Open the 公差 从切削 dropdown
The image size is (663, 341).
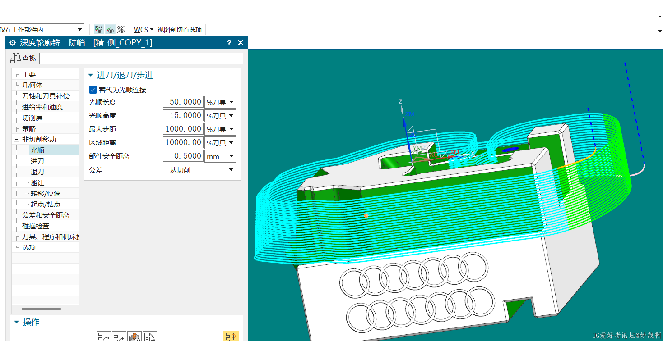tap(202, 170)
